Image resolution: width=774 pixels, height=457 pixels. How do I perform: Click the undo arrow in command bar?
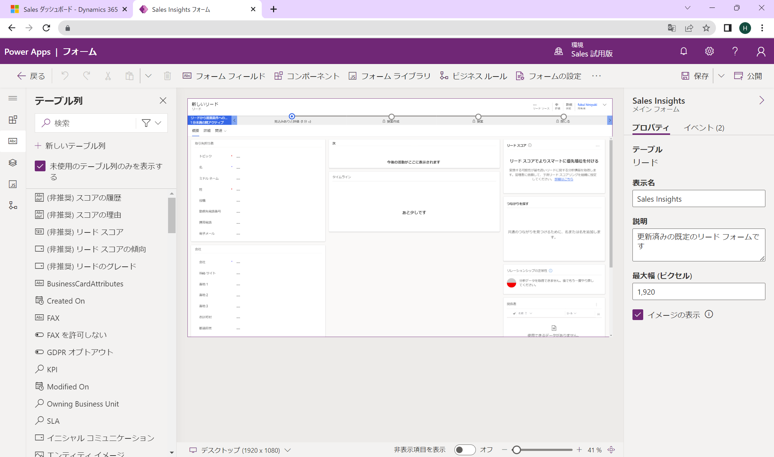65,76
